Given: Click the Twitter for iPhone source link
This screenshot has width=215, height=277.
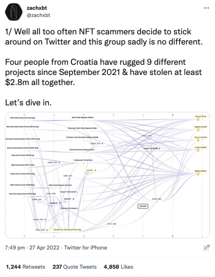Looking at the screenshot, I should tap(86, 248).
